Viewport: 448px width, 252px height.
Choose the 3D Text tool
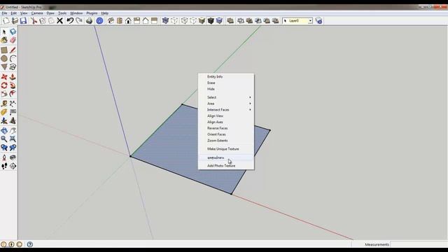(x=13, y=121)
